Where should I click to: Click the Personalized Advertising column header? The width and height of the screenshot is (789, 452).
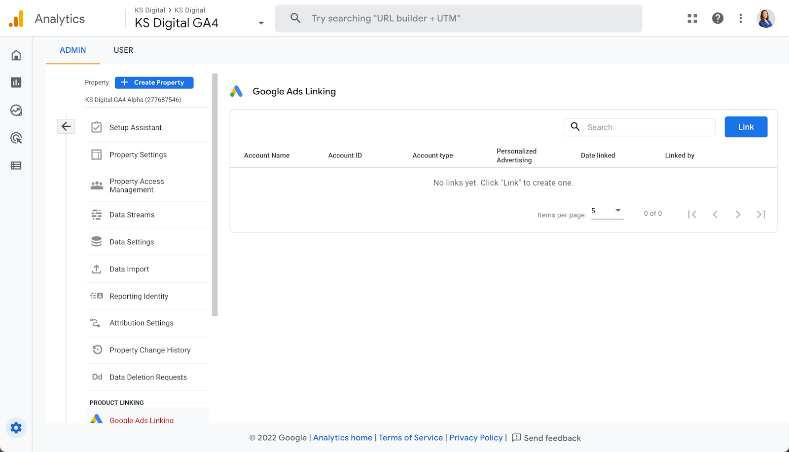pyautogui.click(x=516, y=155)
